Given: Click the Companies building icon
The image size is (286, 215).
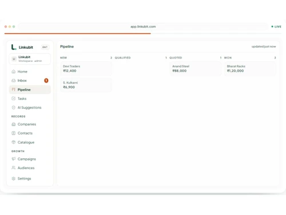Looking at the screenshot, I should point(14,124).
